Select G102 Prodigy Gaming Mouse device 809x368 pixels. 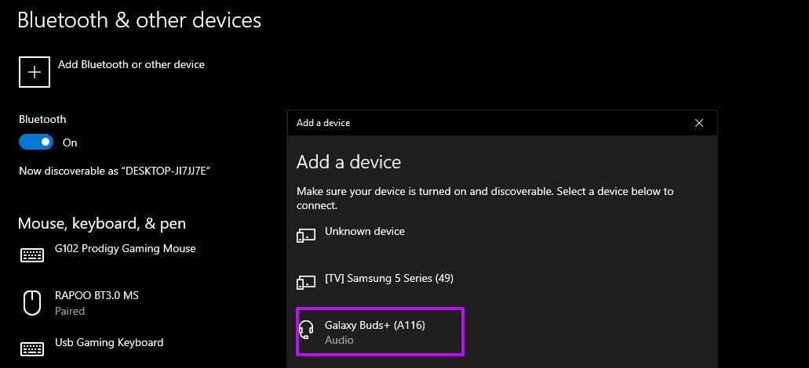(126, 248)
